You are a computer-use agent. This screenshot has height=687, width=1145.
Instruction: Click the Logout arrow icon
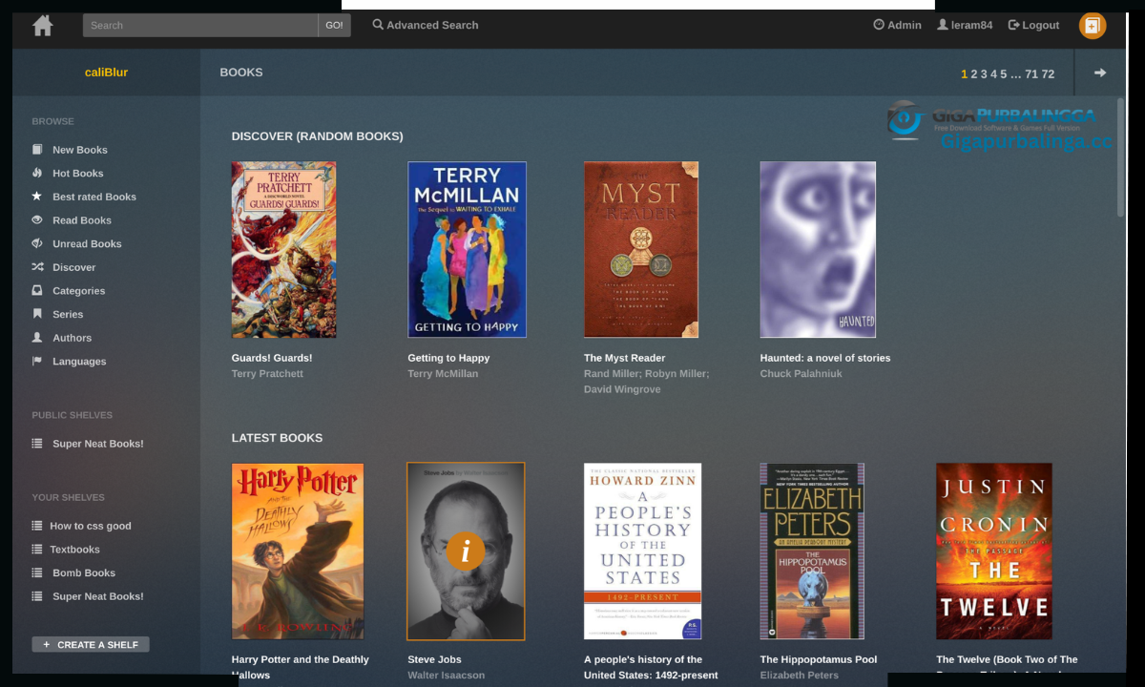[1014, 25]
